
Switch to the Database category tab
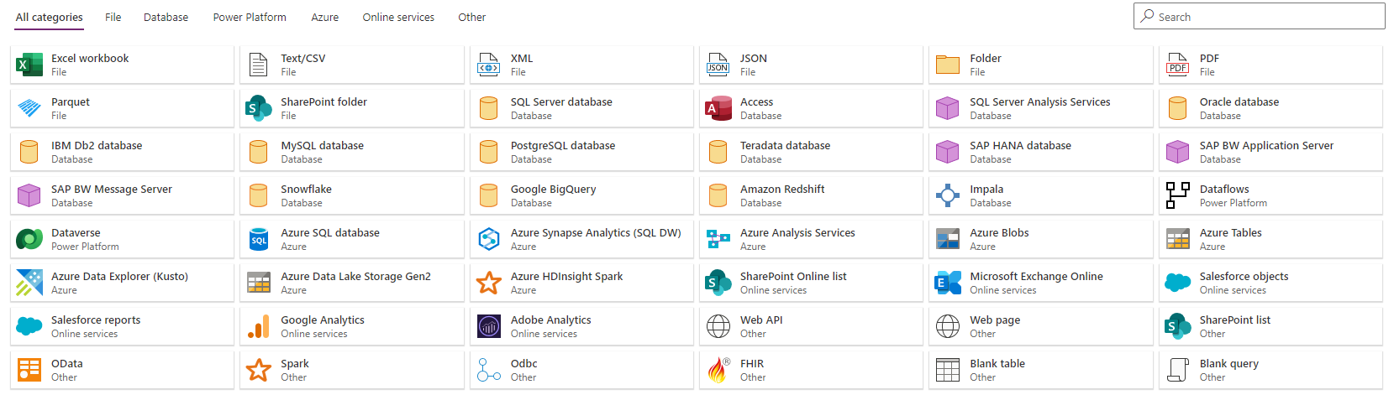point(166,17)
